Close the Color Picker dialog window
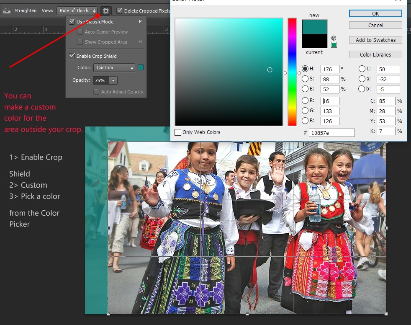Screen dimensions: 411x325 (x=398, y=1)
